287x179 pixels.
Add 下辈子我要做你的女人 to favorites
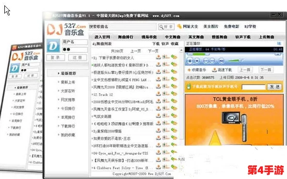pos(174,57)
